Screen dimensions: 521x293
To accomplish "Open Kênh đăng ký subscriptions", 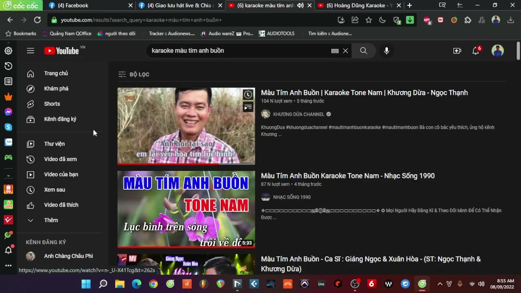I will pyautogui.click(x=60, y=119).
